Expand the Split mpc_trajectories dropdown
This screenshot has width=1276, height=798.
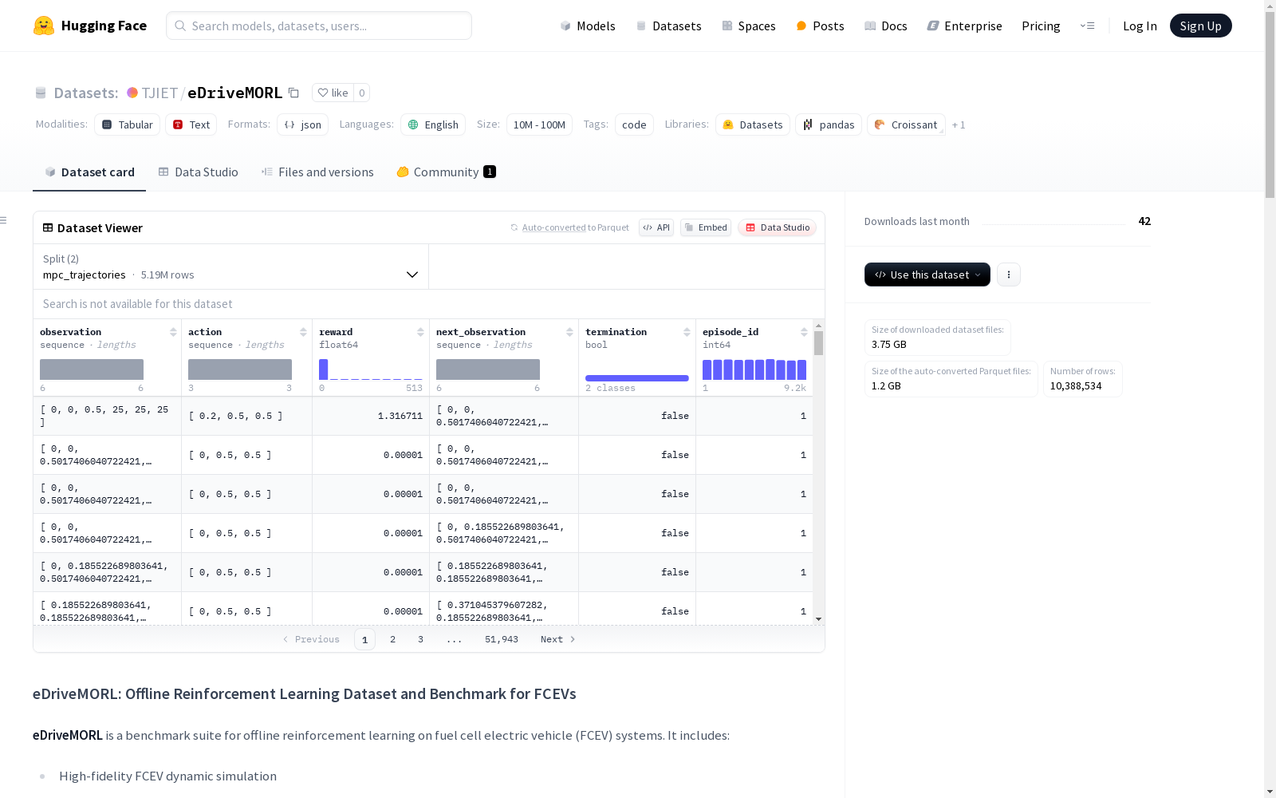pyautogui.click(x=231, y=267)
